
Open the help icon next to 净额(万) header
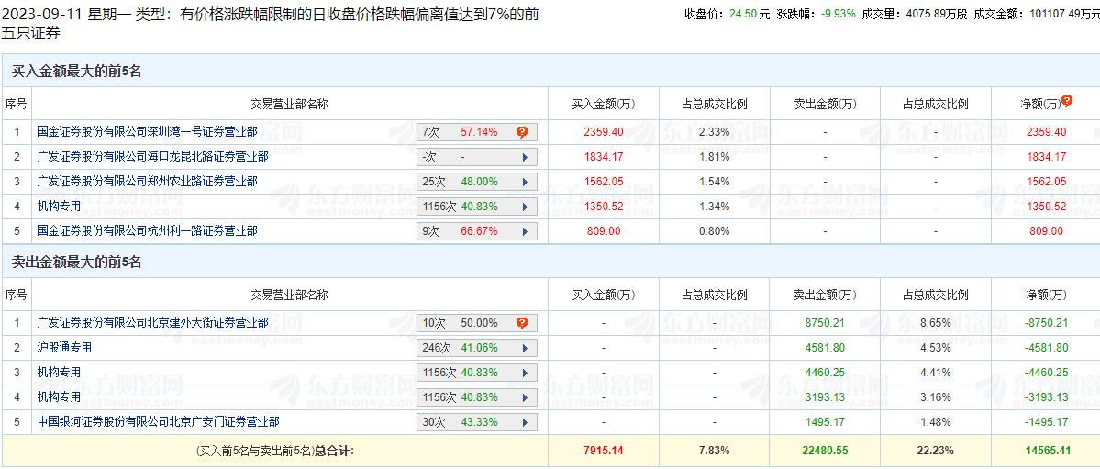tap(1067, 102)
